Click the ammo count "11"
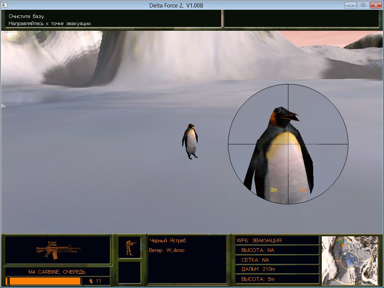 tap(99, 281)
